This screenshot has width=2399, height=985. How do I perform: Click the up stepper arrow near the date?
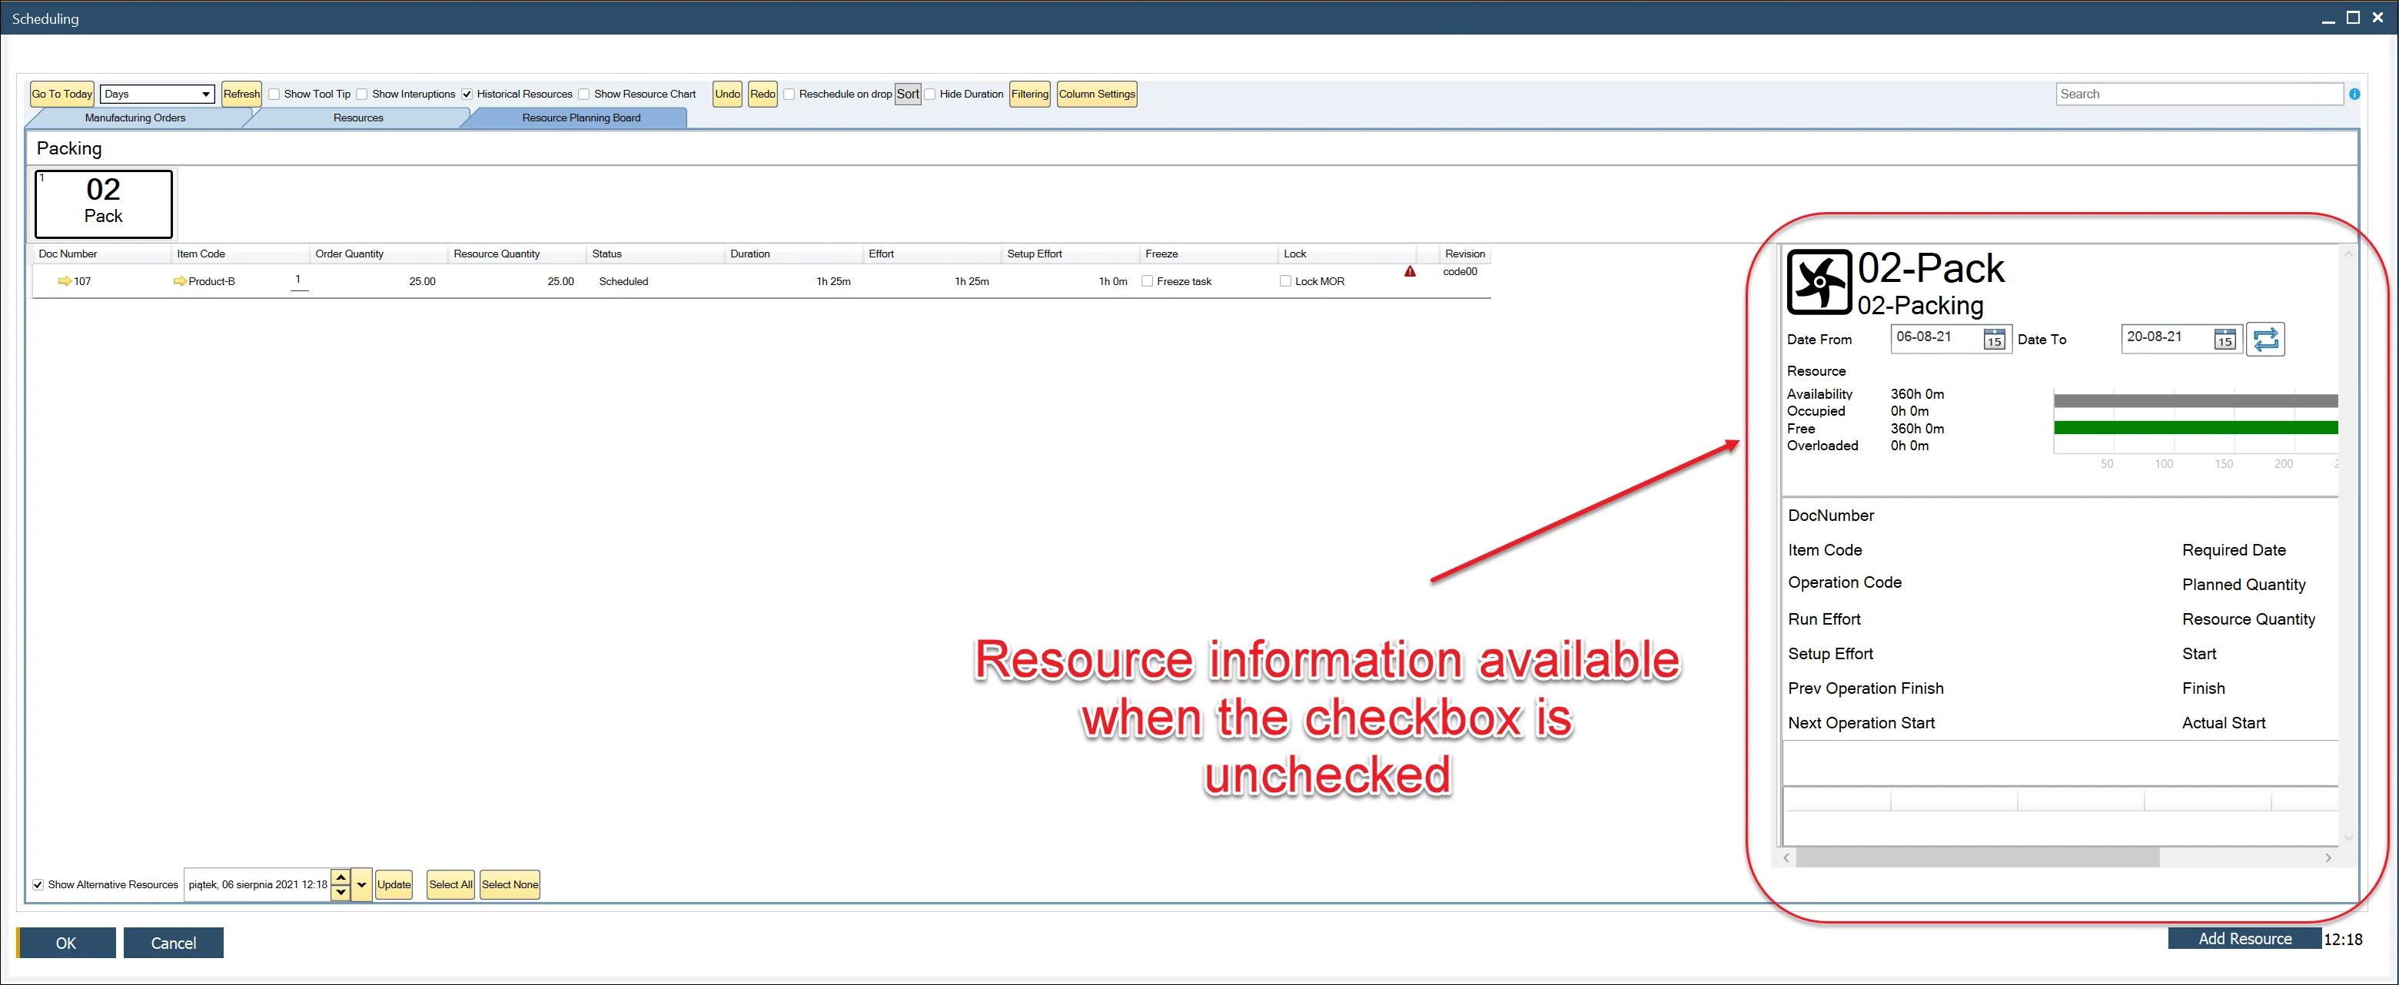pos(340,877)
